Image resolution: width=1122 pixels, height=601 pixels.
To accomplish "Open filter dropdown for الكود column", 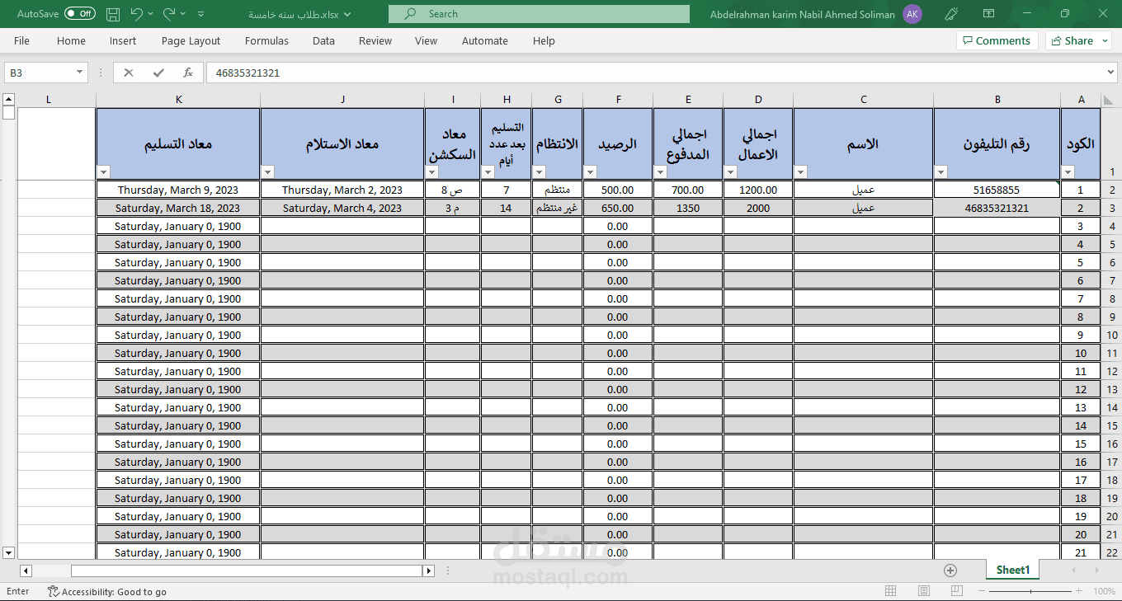I will coord(1068,171).
